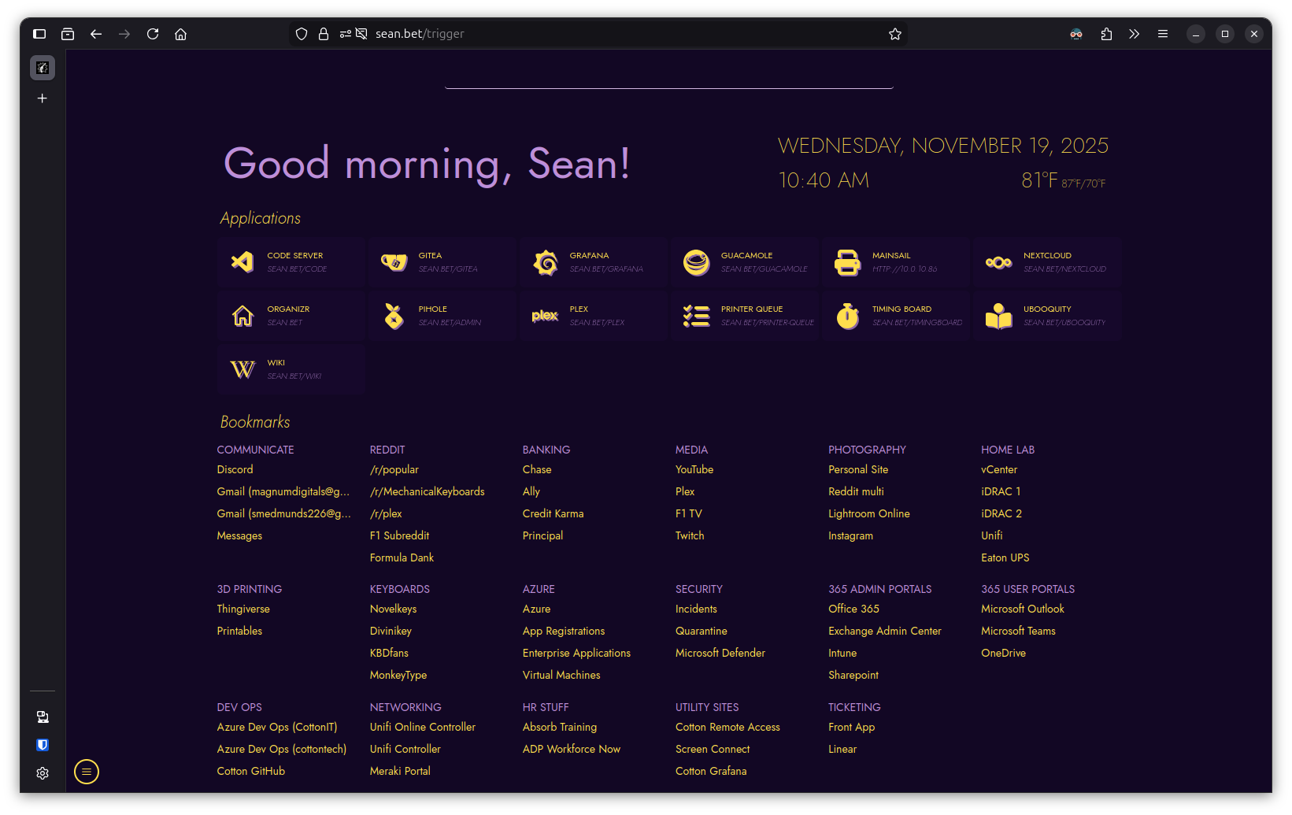Screen dimensions: 1292x815
Task: Open the Firefox application menu
Action: point(1162,34)
